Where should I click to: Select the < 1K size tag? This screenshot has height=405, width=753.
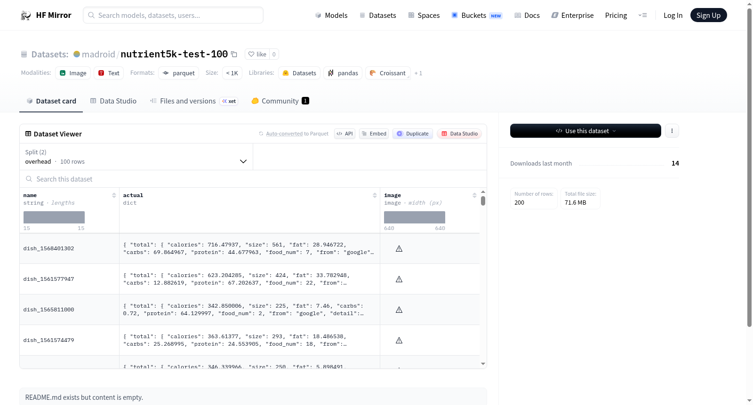(232, 73)
